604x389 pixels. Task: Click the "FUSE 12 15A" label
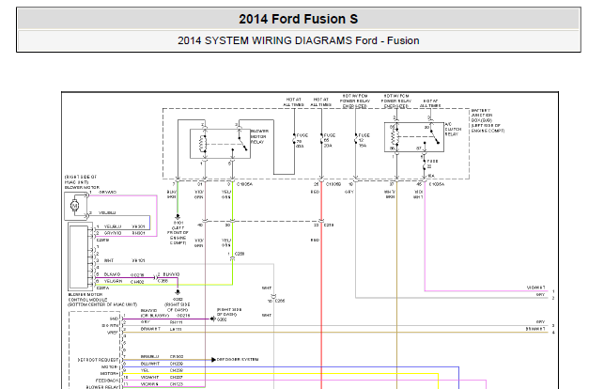point(364,141)
